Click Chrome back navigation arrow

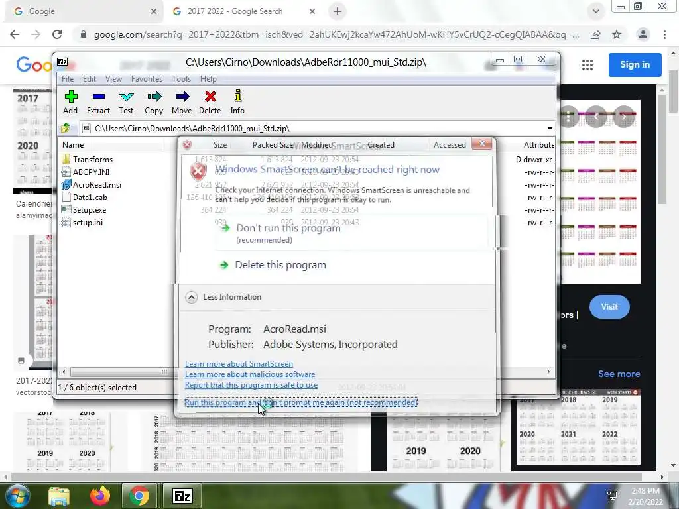point(15,34)
